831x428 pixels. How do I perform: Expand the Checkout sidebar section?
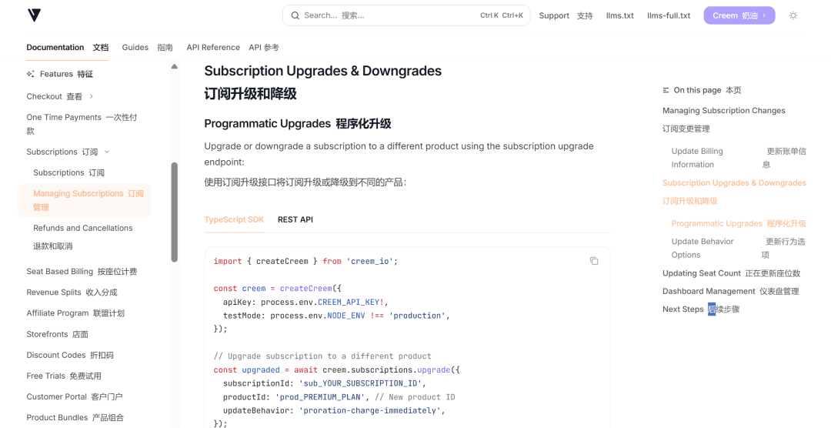point(92,96)
